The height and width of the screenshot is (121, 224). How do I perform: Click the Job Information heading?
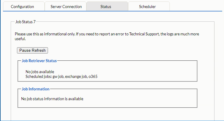coord(35,89)
